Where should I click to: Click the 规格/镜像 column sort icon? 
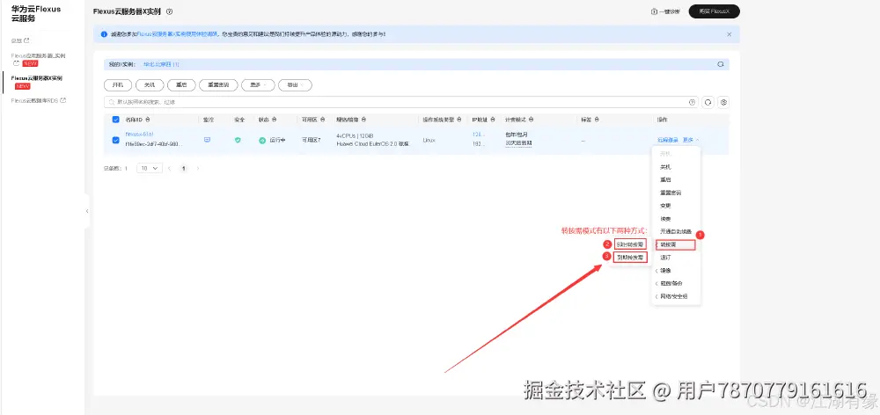(x=364, y=120)
